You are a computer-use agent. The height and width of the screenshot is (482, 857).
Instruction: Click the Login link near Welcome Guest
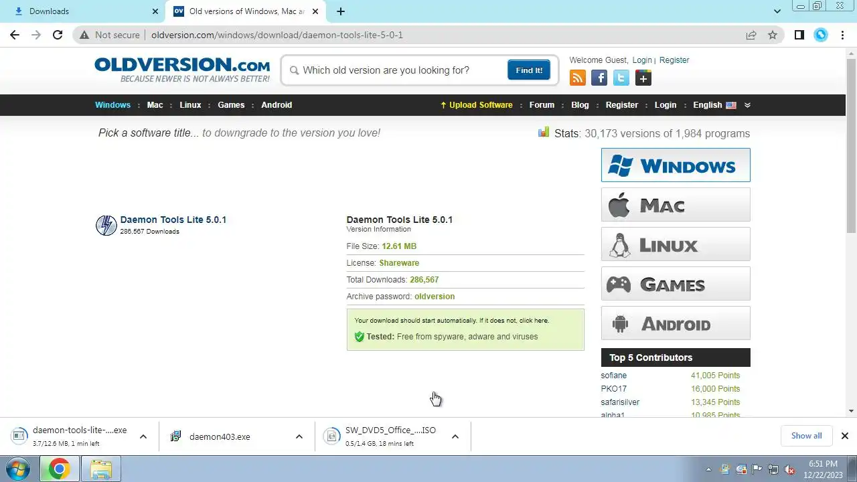click(642, 60)
